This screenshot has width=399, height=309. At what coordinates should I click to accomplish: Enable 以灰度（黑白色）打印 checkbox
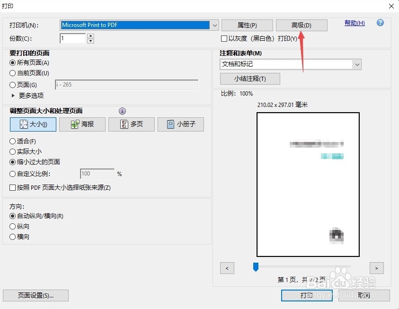pos(224,39)
